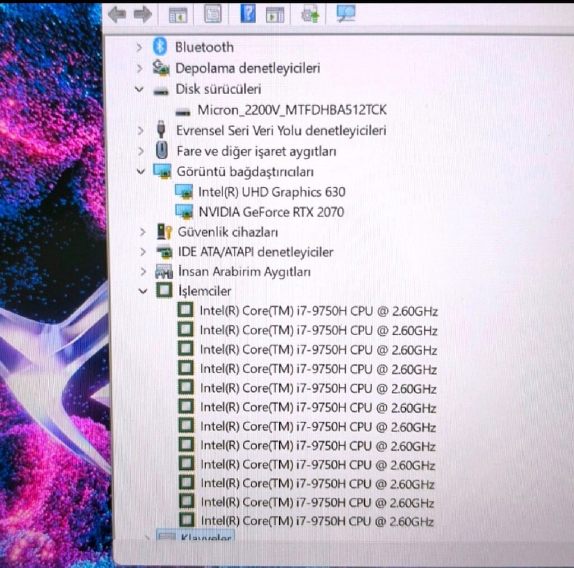Select the Güvenlik cihazları key icon
Viewport: 574px width, 568px height.
pyautogui.click(x=164, y=232)
